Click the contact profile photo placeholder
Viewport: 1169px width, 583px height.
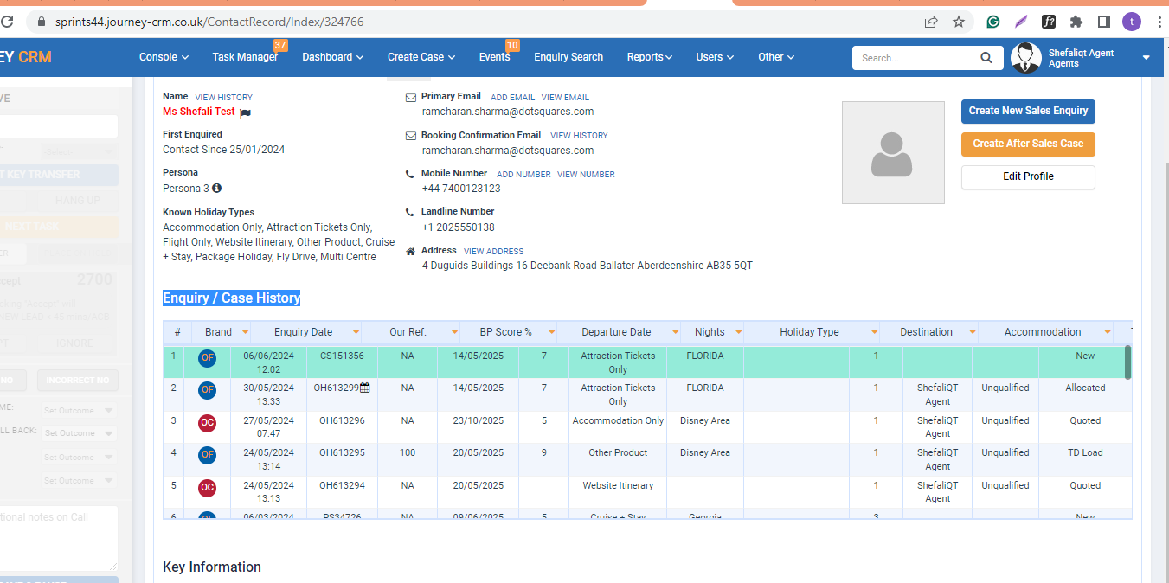click(893, 153)
